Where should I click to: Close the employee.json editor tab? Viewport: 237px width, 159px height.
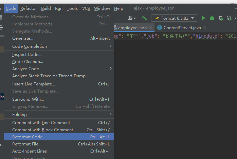click(150, 28)
